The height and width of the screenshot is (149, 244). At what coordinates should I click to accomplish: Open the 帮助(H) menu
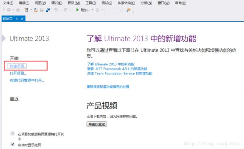(181, 3)
